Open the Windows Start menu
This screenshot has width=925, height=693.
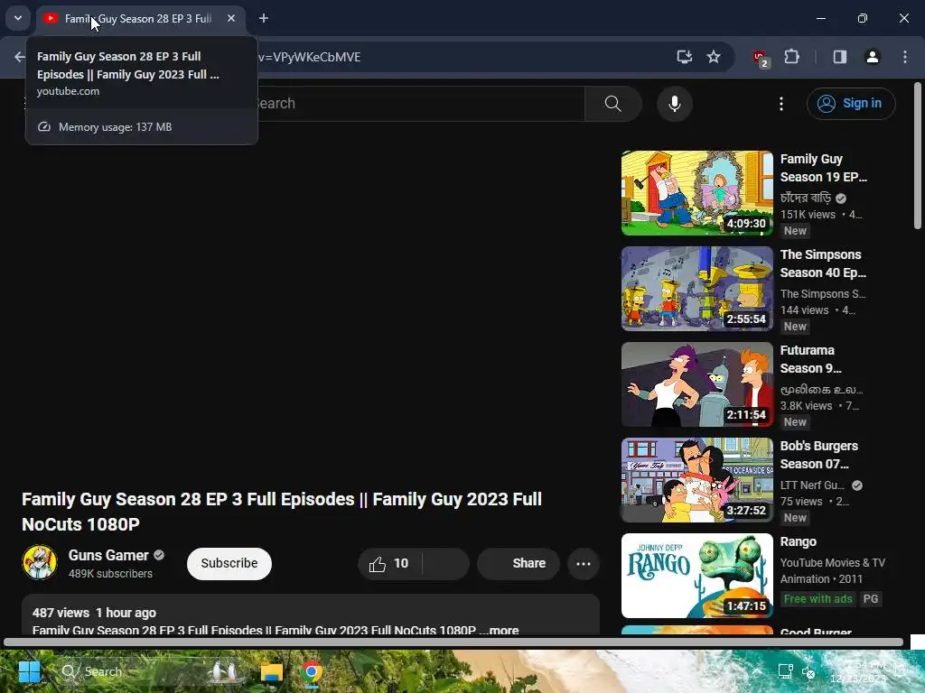[29, 671]
